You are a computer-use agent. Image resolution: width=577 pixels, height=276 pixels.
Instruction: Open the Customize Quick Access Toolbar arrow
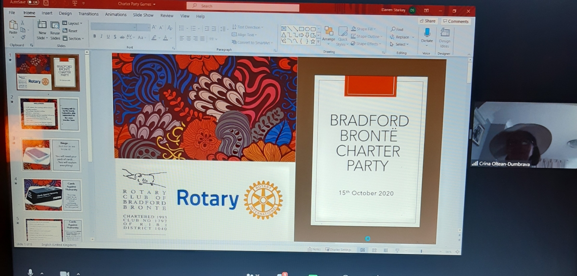click(x=84, y=4)
